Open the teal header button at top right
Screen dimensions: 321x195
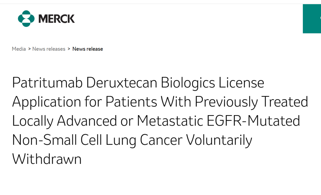tap(312, 19)
